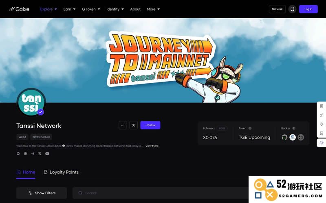Click the lightbulb sidebar icon
Screen dimensions: 326x203
[x=322, y=124]
